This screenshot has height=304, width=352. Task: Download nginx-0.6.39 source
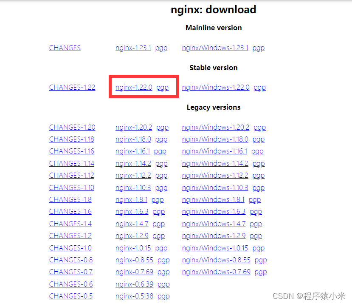134,284
